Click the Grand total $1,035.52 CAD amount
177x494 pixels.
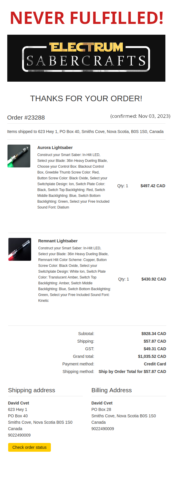point(152,356)
